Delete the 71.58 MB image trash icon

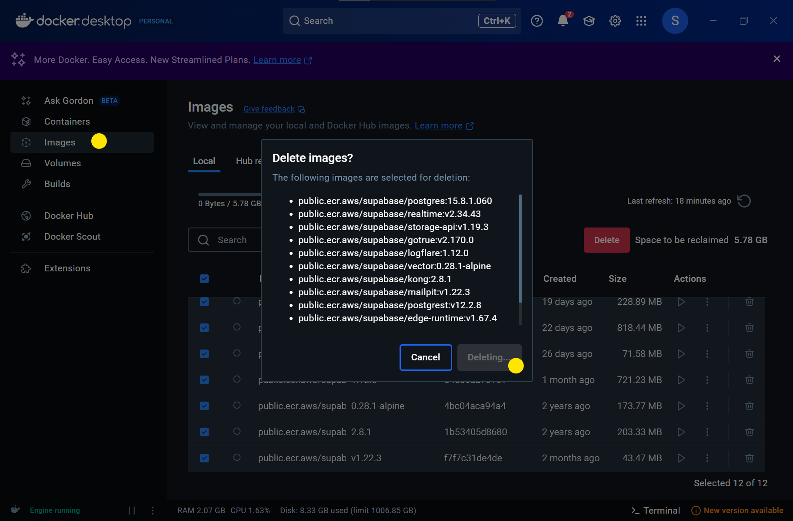click(750, 354)
